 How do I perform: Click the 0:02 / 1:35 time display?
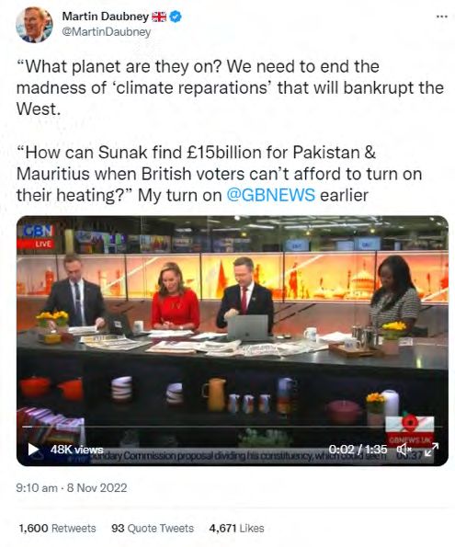pos(358,449)
